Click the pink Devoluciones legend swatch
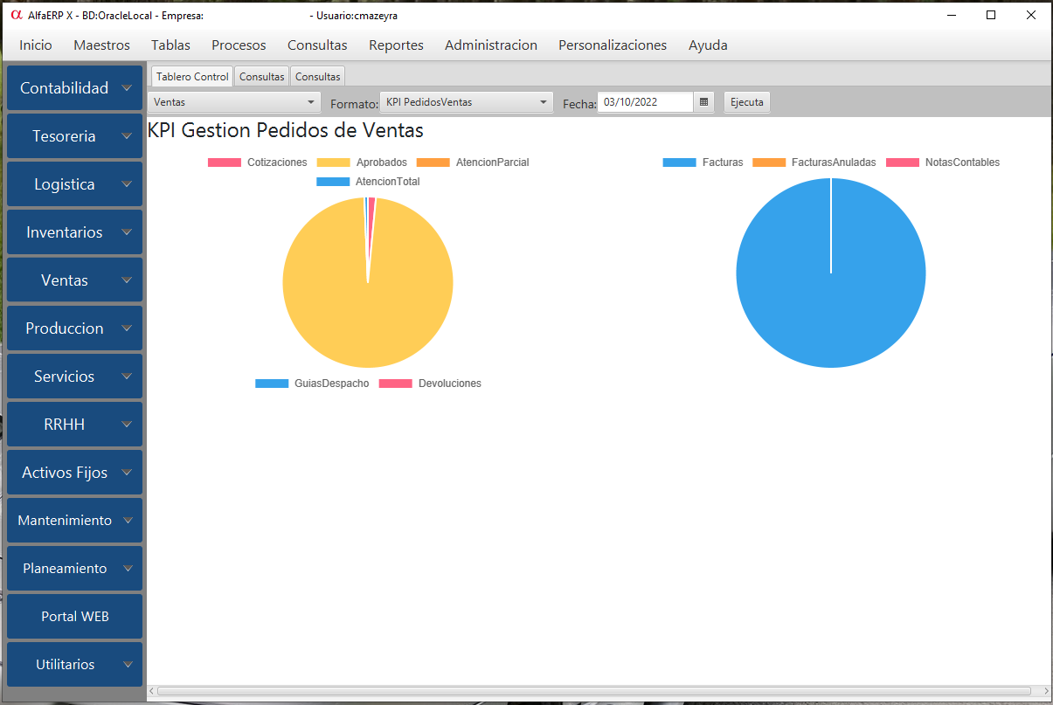Viewport: 1053px width, 705px height. [x=395, y=384]
